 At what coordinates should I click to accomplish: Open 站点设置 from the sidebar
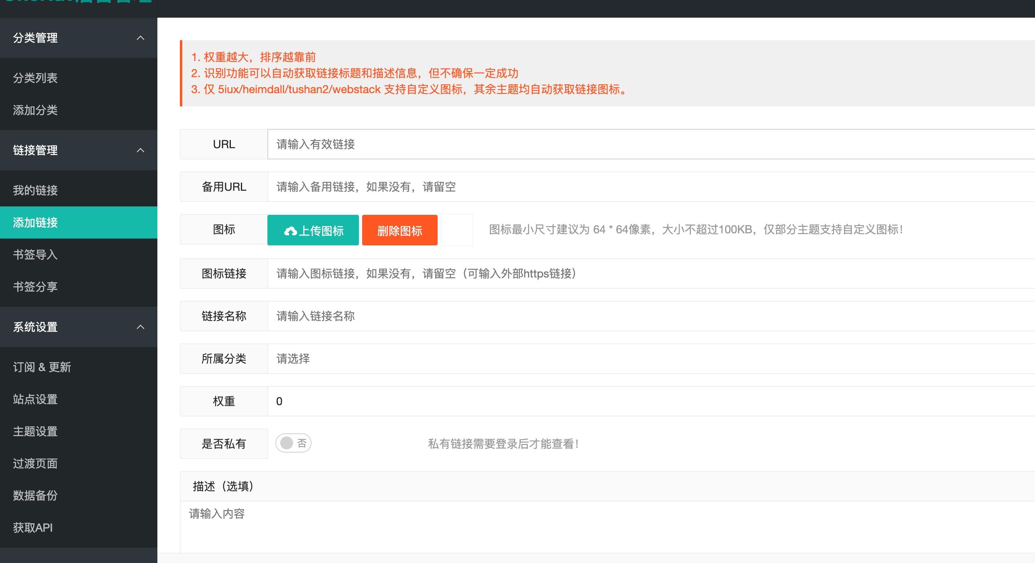point(35,399)
